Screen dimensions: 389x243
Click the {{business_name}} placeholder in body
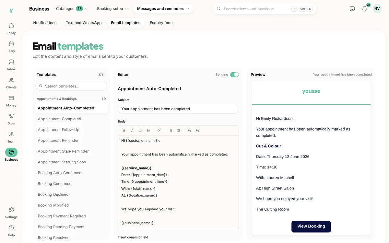137,223
